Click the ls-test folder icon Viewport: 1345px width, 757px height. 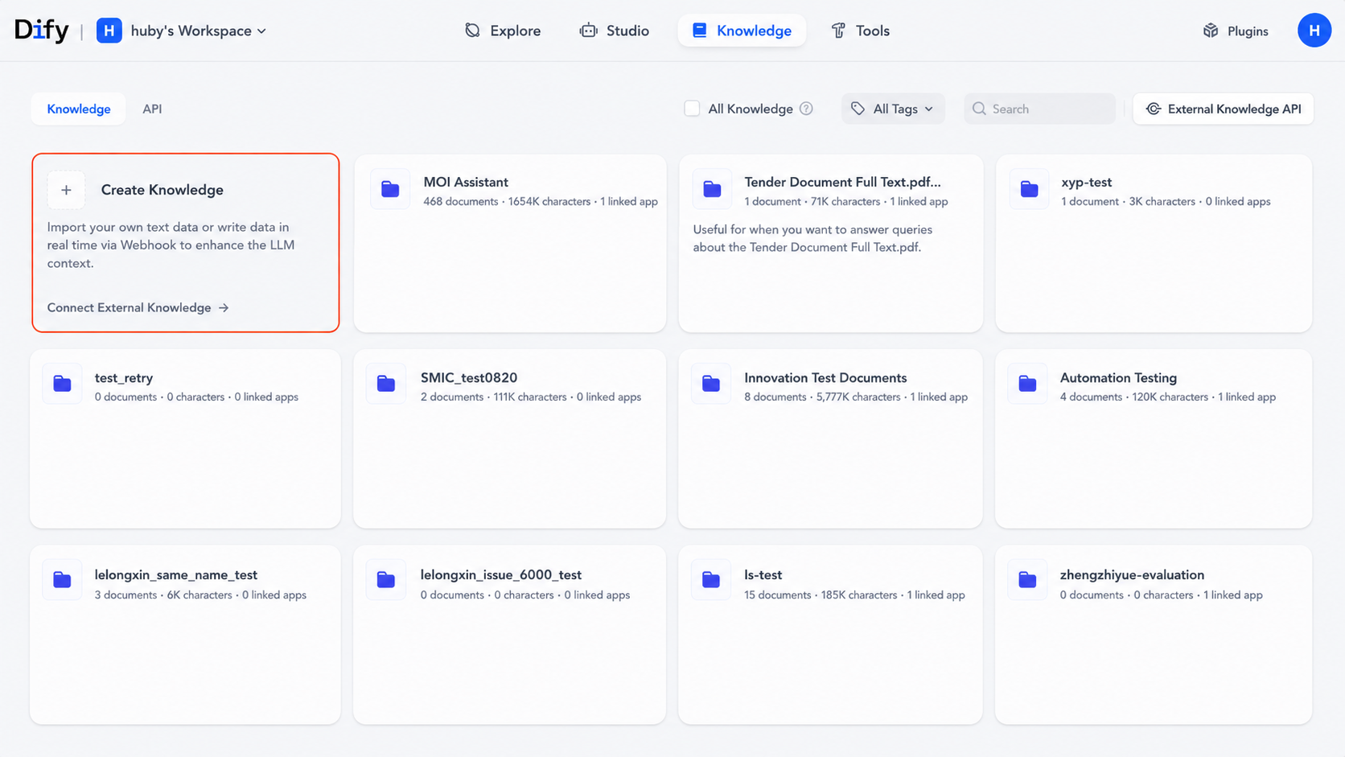(711, 579)
